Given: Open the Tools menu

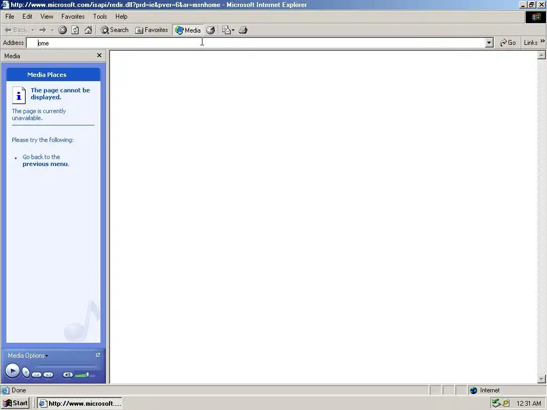Looking at the screenshot, I should (x=100, y=17).
